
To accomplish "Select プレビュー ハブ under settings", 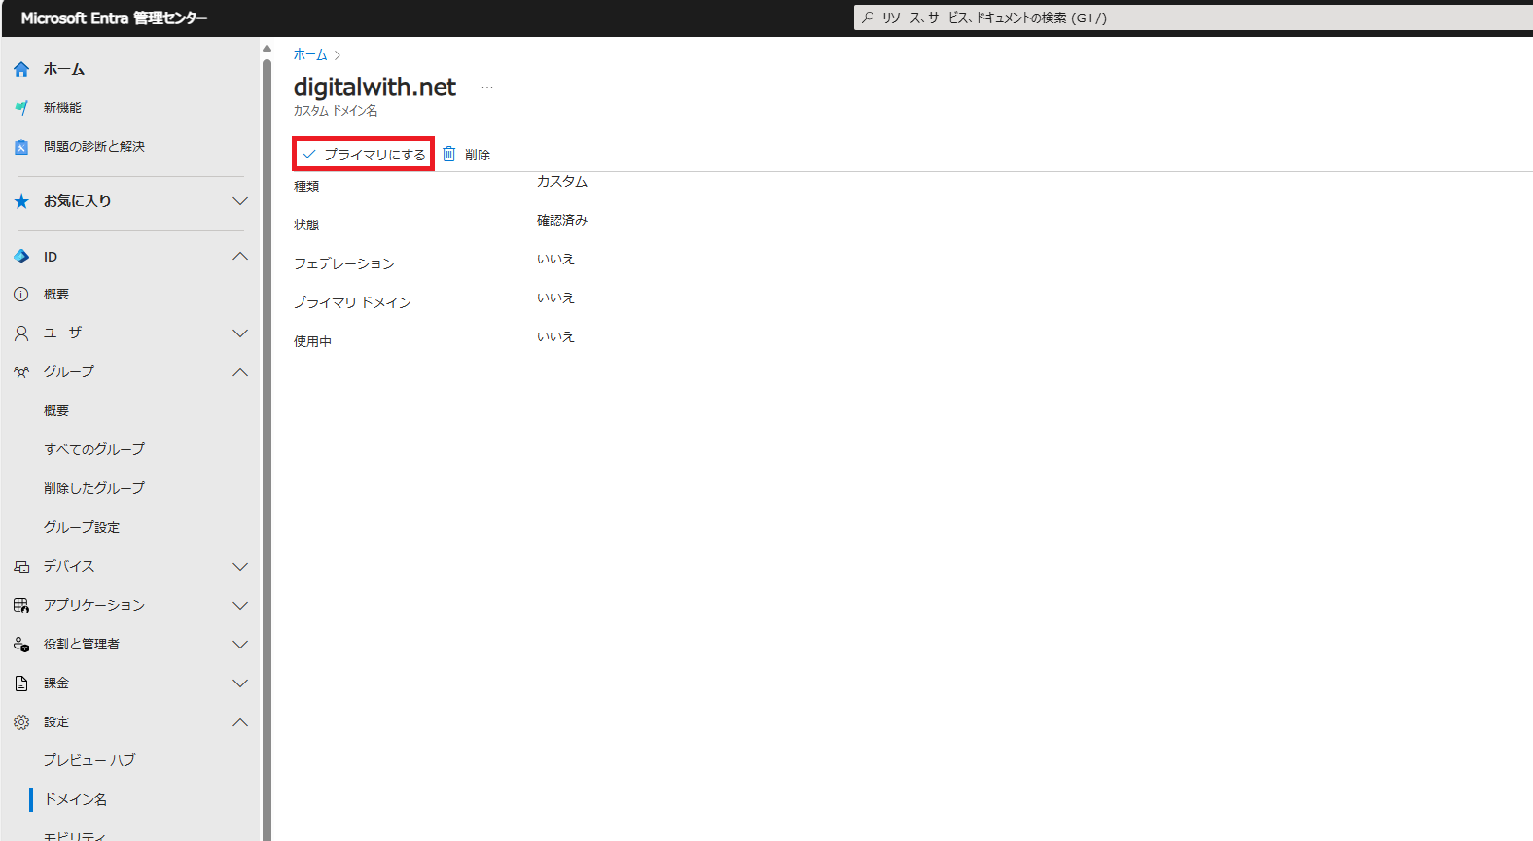I will coord(89,760).
